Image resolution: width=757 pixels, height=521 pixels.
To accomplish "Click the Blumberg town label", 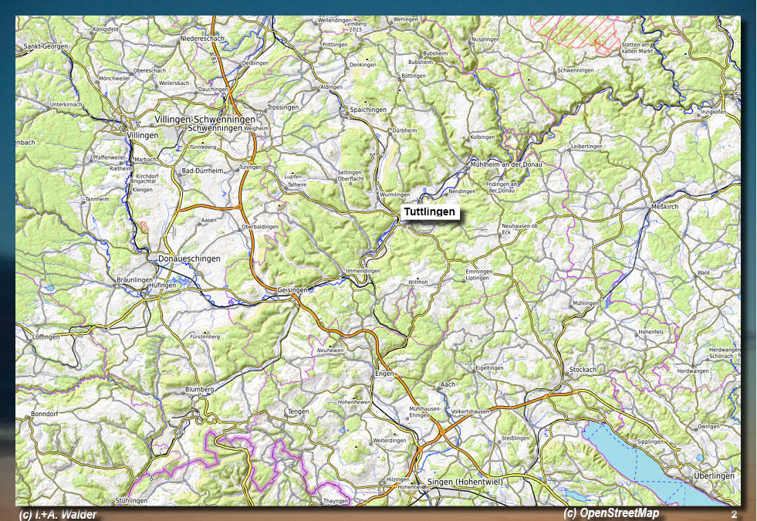I will (199, 389).
